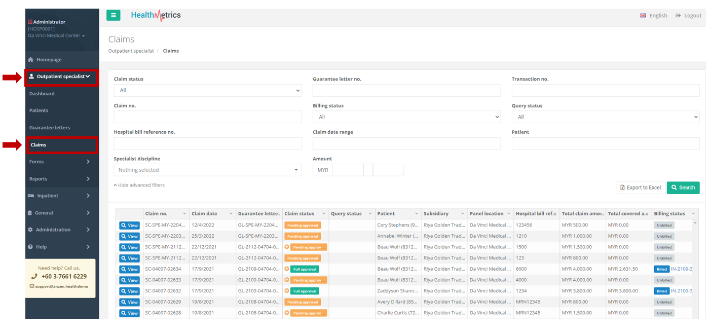Screen dimensions: 711x336
Task: Export the claims list to Excel
Action: point(641,188)
